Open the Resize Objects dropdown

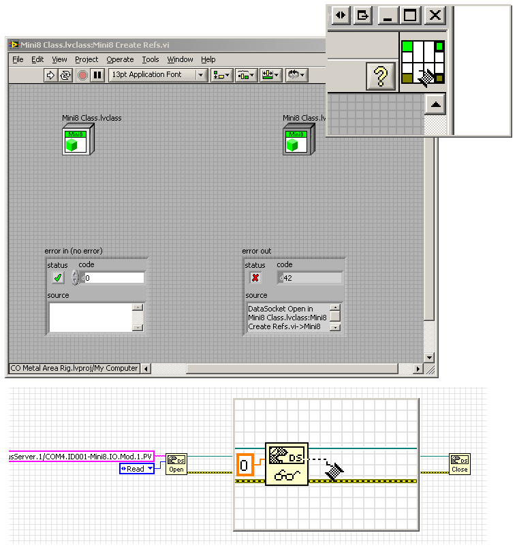pyautogui.click(x=270, y=76)
